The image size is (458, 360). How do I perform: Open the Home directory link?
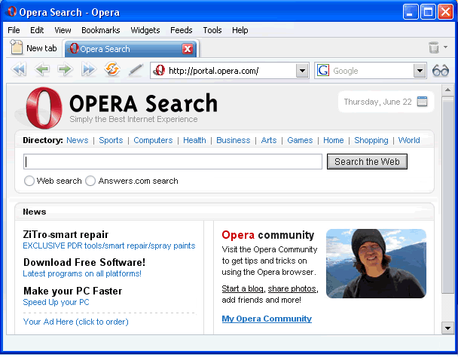pyautogui.click(x=334, y=140)
